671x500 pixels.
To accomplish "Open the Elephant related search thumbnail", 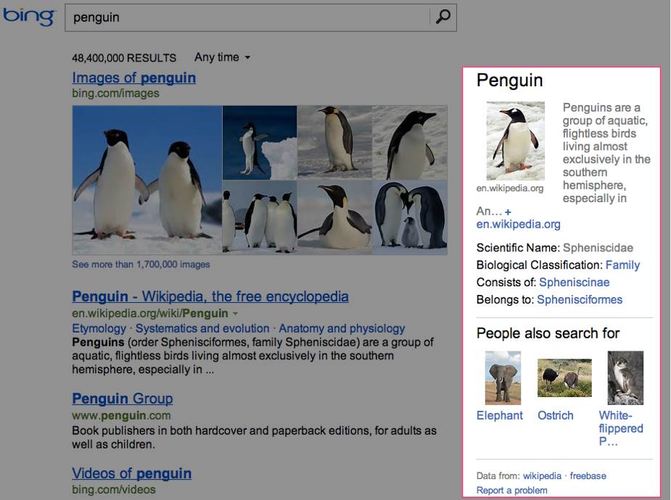I will click(502, 378).
